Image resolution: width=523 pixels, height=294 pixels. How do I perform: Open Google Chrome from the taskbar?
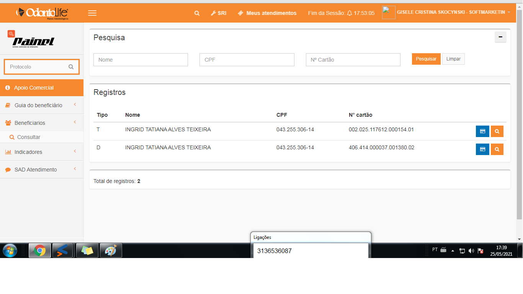click(x=39, y=251)
